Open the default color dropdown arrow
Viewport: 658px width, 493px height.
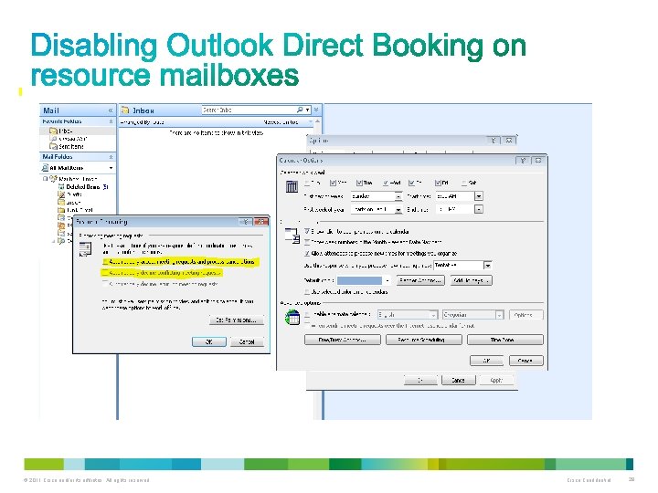click(x=387, y=280)
